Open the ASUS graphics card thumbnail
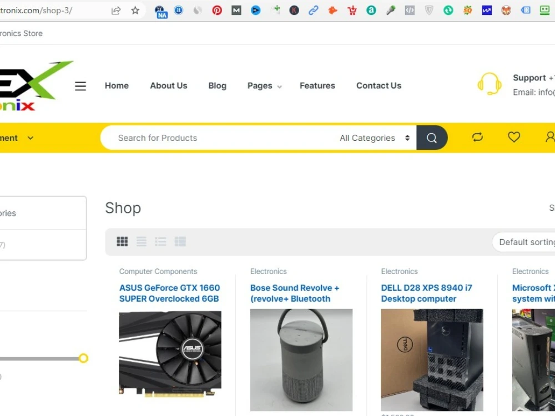This screenshot has height=416, width=555. point(170,354)
